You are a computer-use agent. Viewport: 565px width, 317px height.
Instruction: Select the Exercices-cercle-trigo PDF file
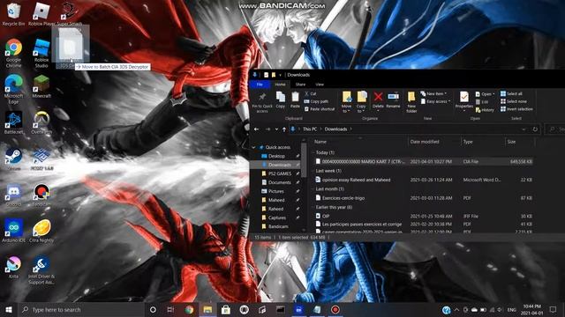click(x=424, y=198)
